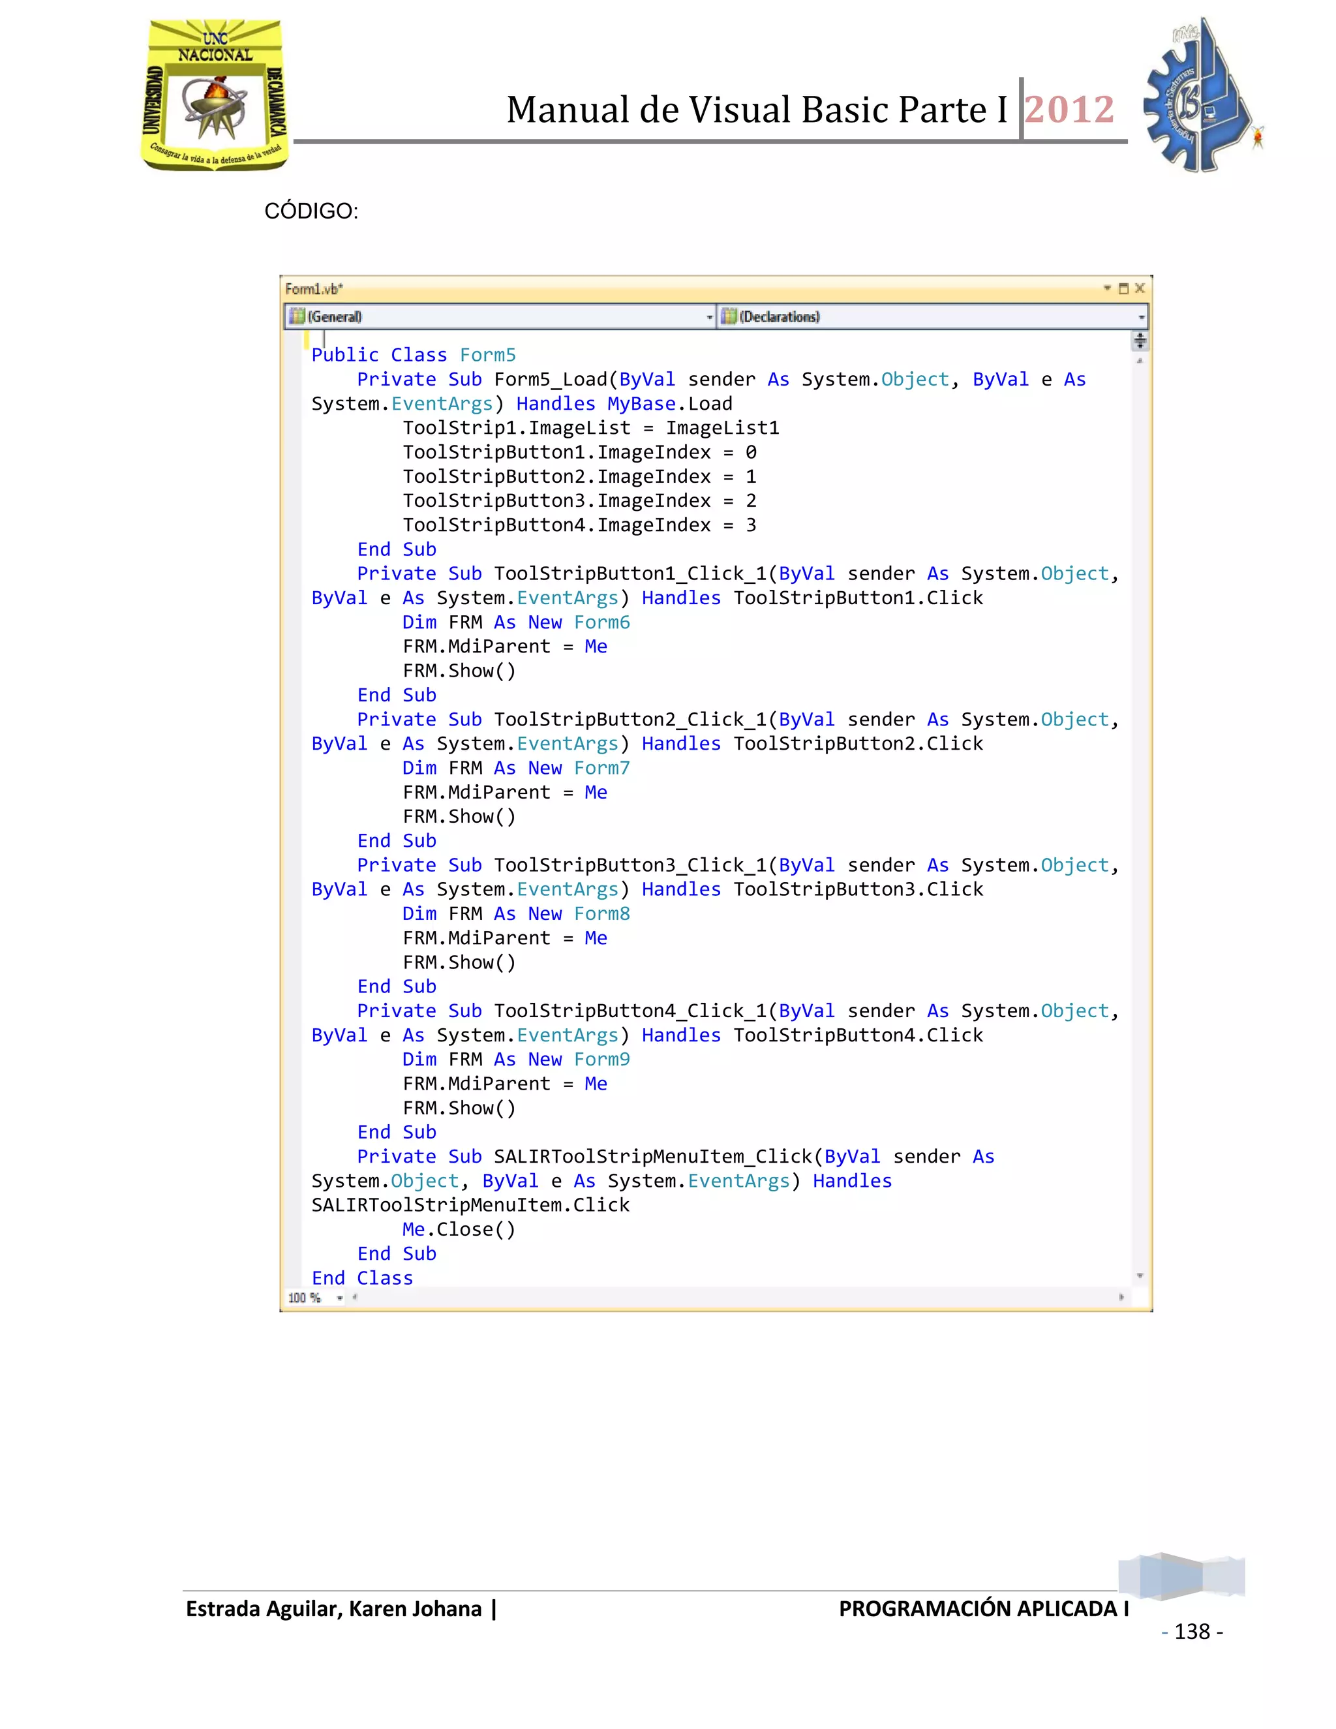
Task: Select the Form1.vb* editor tab
Action: (x=314, y=289)
